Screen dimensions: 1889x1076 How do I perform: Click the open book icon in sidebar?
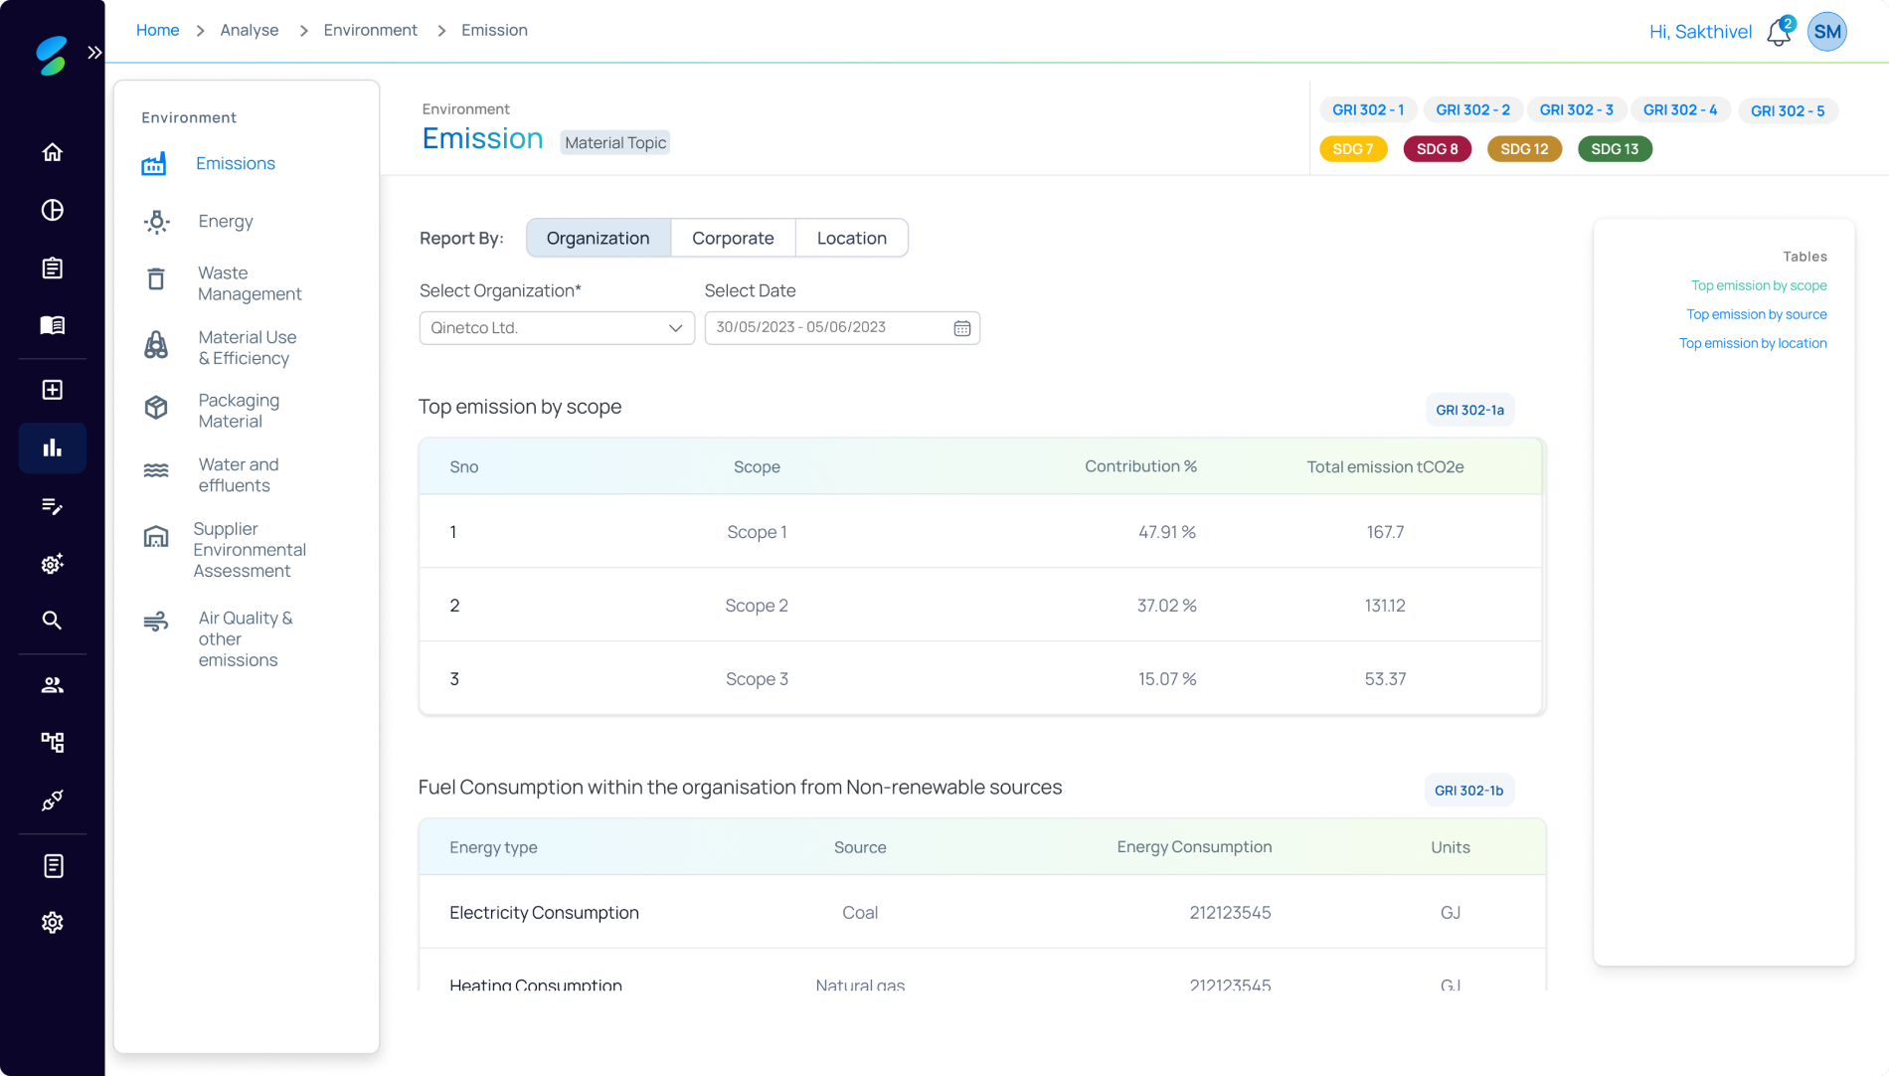(x=53, y=326)
